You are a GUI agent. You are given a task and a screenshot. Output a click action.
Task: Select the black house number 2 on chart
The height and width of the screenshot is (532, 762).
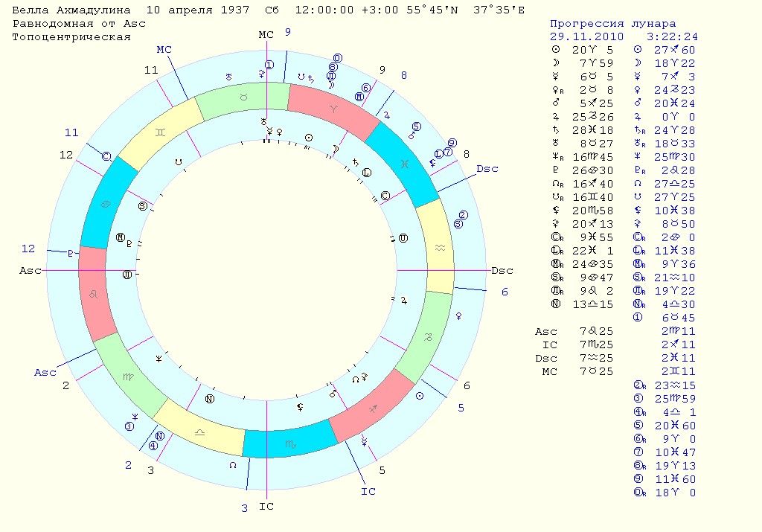click(65, 385)
